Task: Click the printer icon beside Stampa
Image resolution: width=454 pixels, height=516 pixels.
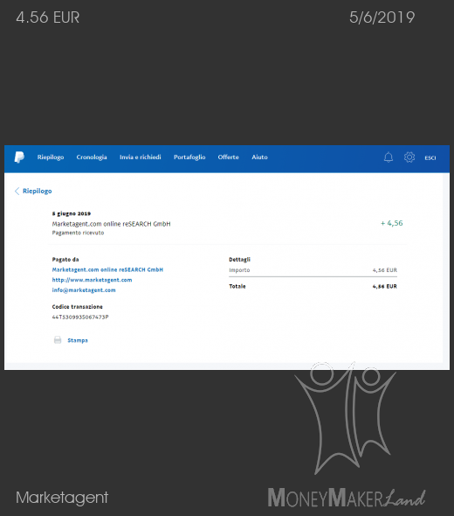Action: coord(58,340)
